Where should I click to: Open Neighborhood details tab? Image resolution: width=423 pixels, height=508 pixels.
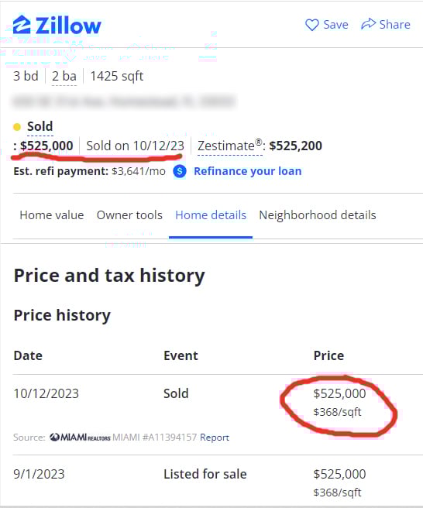(x=318, y=215)
